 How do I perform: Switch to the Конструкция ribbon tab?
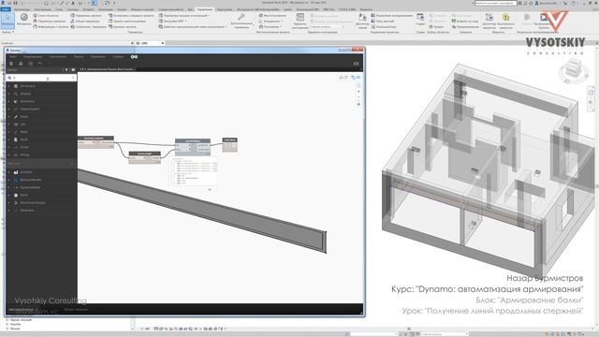coord(42,9)
